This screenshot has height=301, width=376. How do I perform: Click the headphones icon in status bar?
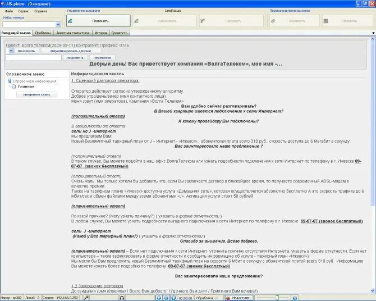coord(122,298)
